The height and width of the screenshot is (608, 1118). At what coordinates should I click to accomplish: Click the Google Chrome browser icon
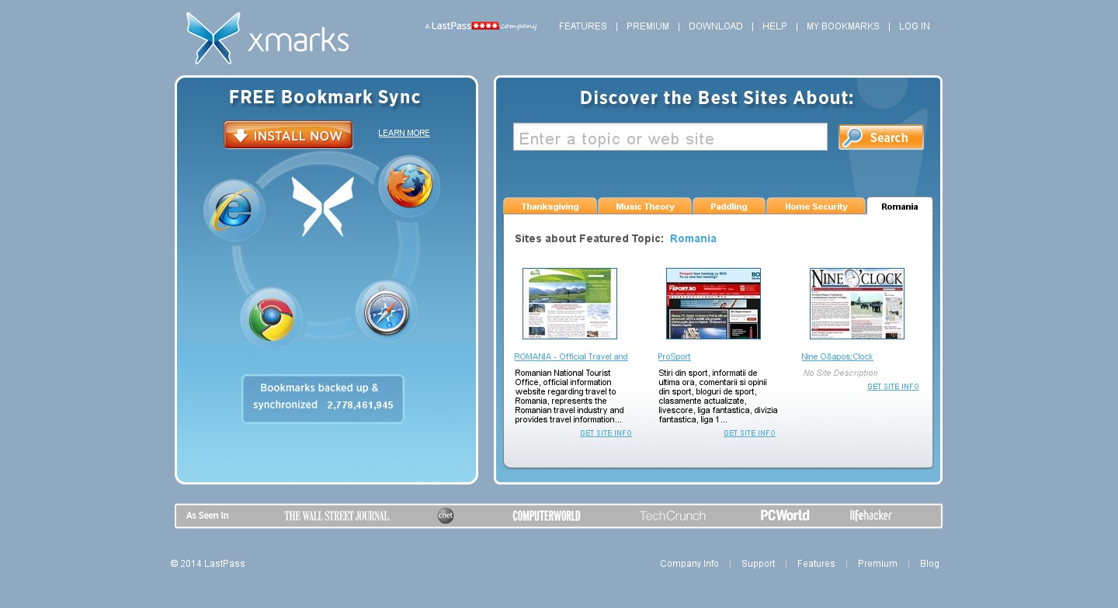tap(270, 318)
